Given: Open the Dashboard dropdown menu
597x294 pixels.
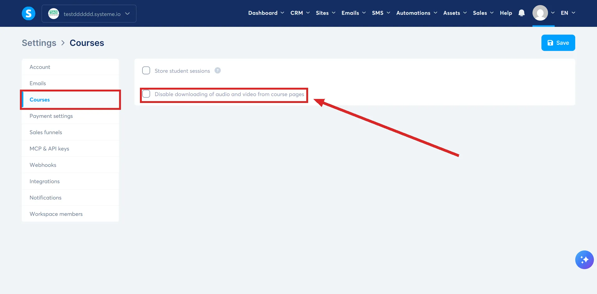Looking at the screenshot, I should pyautogui.click(x=266, y=13).
